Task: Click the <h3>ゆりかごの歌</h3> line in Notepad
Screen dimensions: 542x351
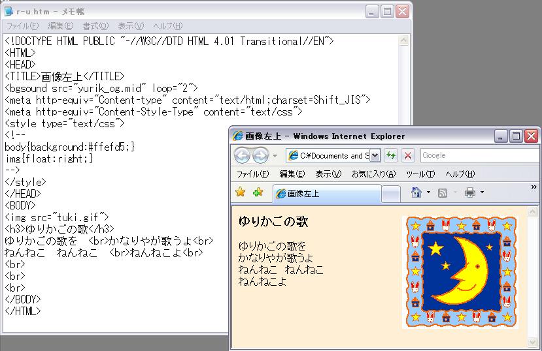Action: [x=59, y=228]
